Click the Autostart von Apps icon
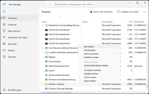The height and width of the screenshot is (94, 149). tap(4, 37)
